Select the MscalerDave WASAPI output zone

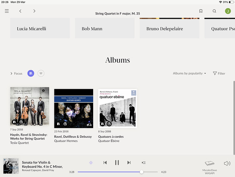(210, 167)
